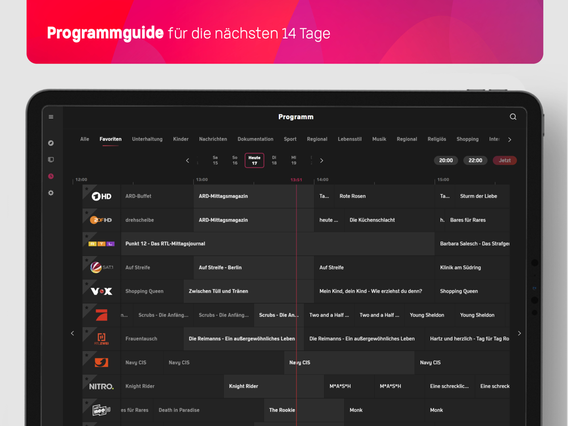Jump to current time with Jetzt

click(504, 161)
